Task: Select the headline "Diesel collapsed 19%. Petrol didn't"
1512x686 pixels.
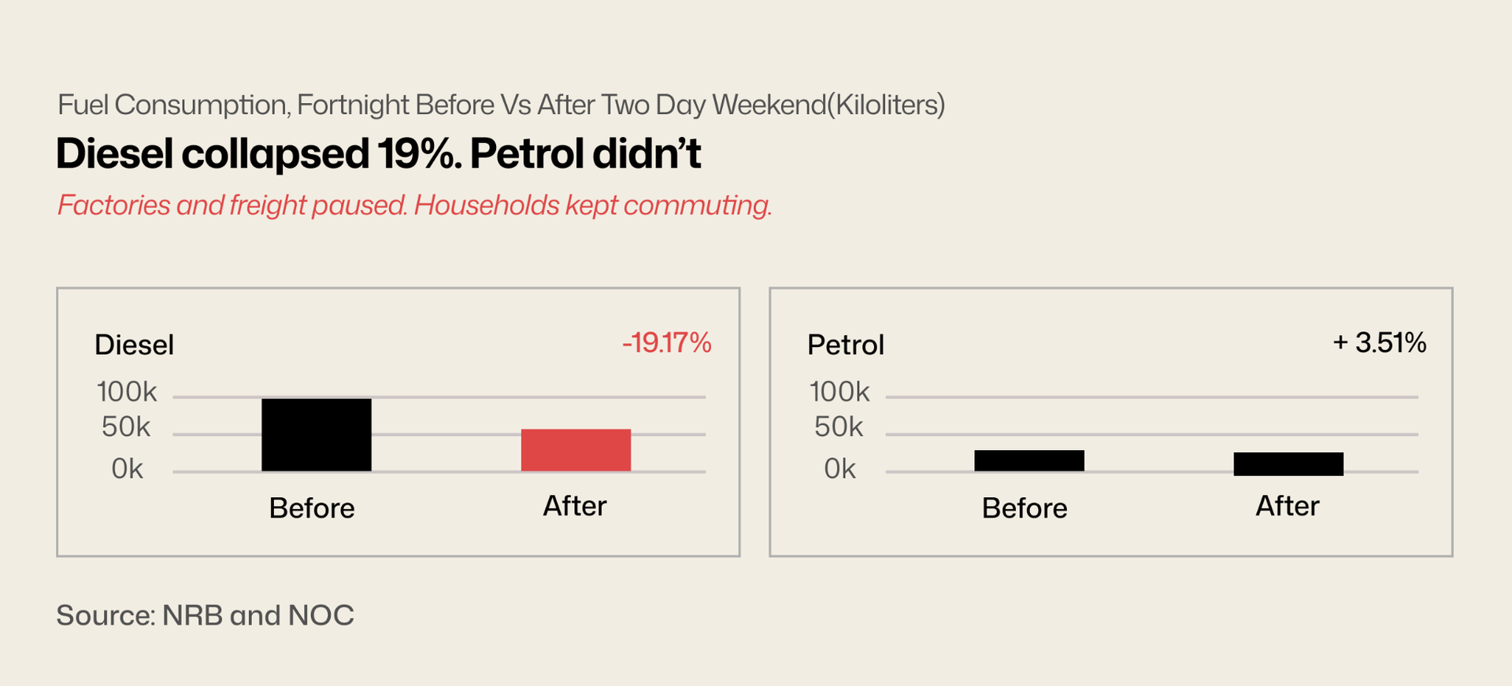Action: click(x=378, y=153)
